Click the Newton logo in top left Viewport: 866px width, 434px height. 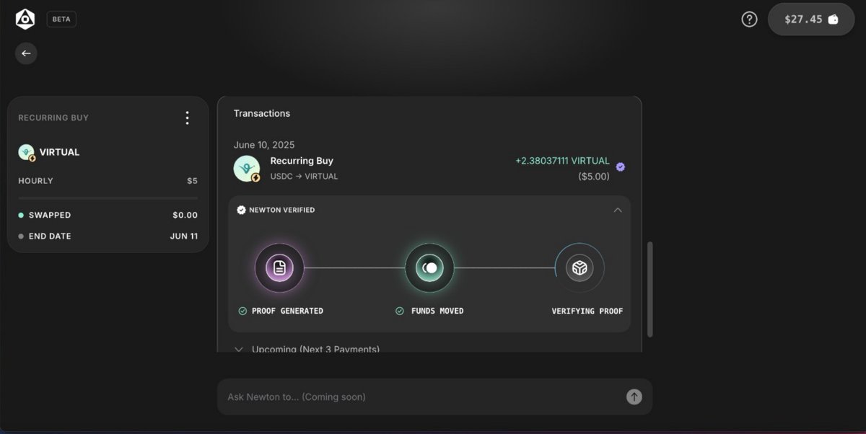tap(25, 19)
